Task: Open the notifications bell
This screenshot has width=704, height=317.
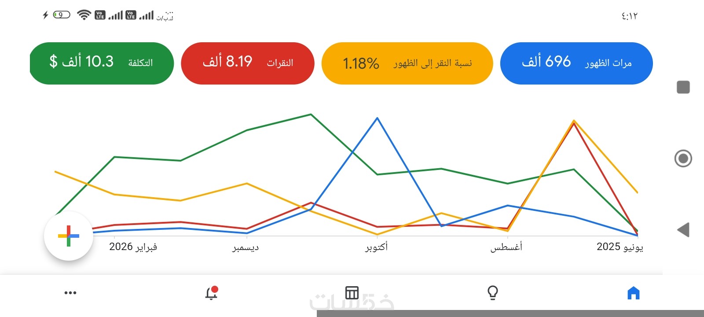Action: tap(211, 293)
